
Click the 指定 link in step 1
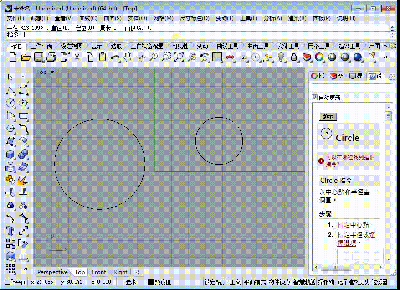(x=344, y=225)
